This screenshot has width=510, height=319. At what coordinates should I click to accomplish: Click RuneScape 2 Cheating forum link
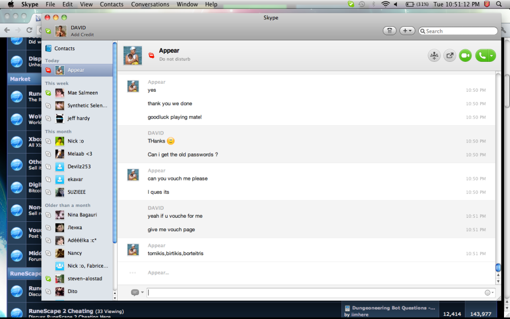(x=61, y=311)
